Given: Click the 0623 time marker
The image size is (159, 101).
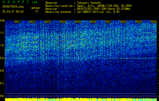Looking at the screenshot, I should pyautogui.click(x=48, y=22).
